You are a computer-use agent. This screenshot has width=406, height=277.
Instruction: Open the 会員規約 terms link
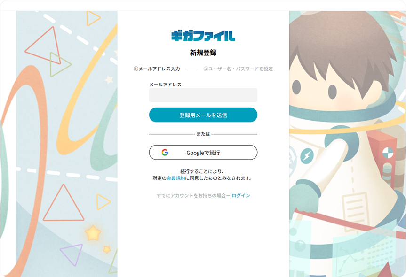[176, 178]
